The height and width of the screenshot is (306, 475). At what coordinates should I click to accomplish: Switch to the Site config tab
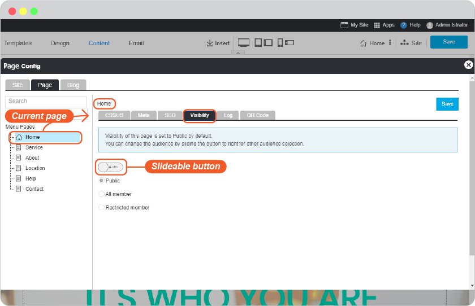(x=18, y=85)
